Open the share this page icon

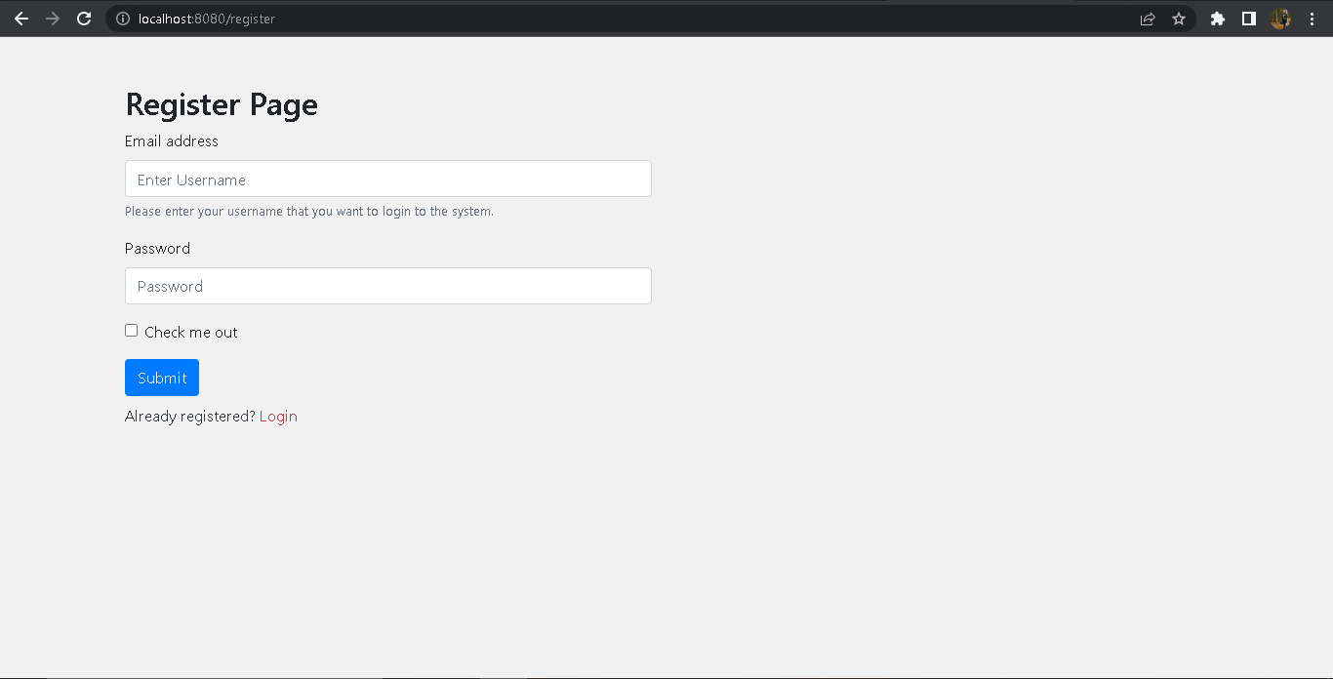[x=1148, y=18]
